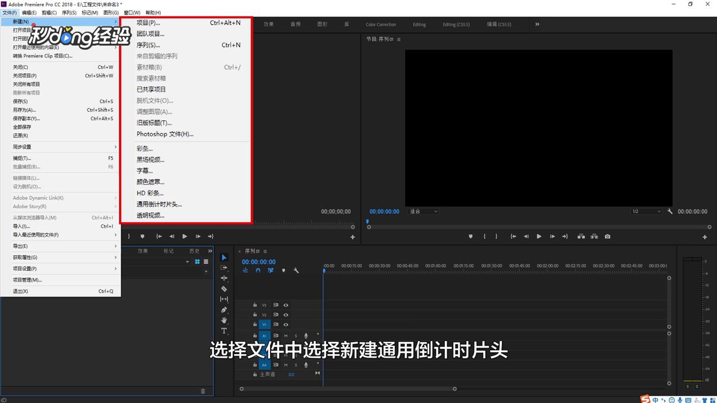Expand 同步设置 submenu
The image size is (717, 403).
click(60, 147)
